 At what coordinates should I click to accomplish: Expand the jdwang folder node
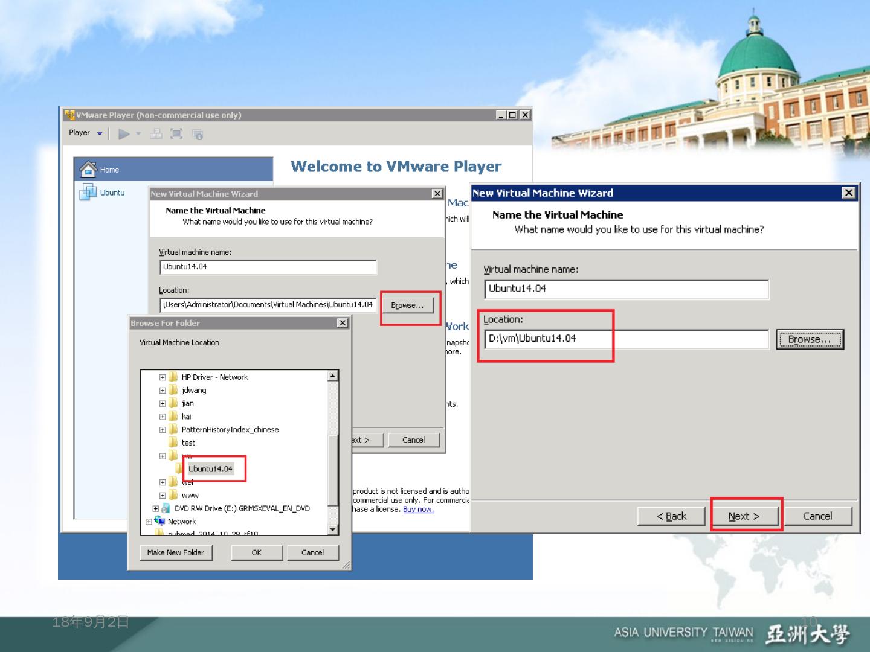pyautogui.click(x=163, y=391)
